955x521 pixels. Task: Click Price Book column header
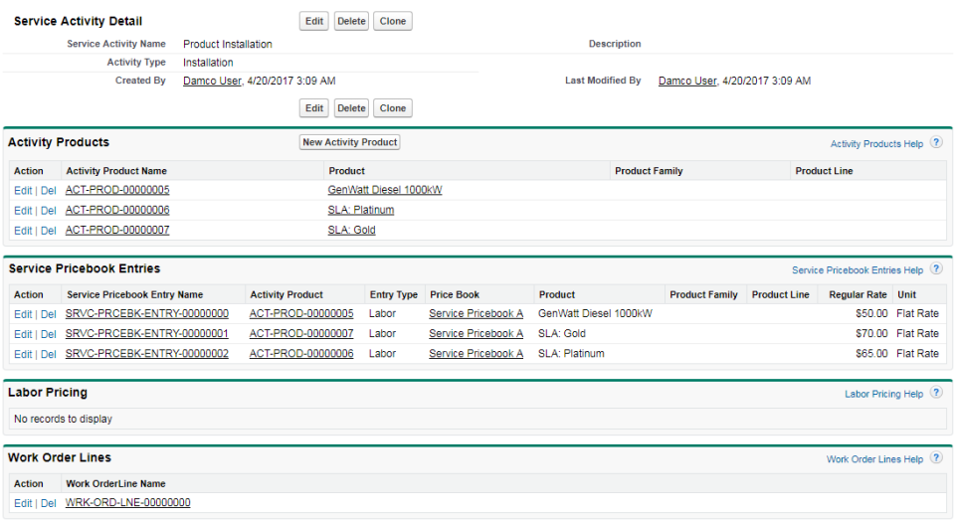[x=455, y=294]
